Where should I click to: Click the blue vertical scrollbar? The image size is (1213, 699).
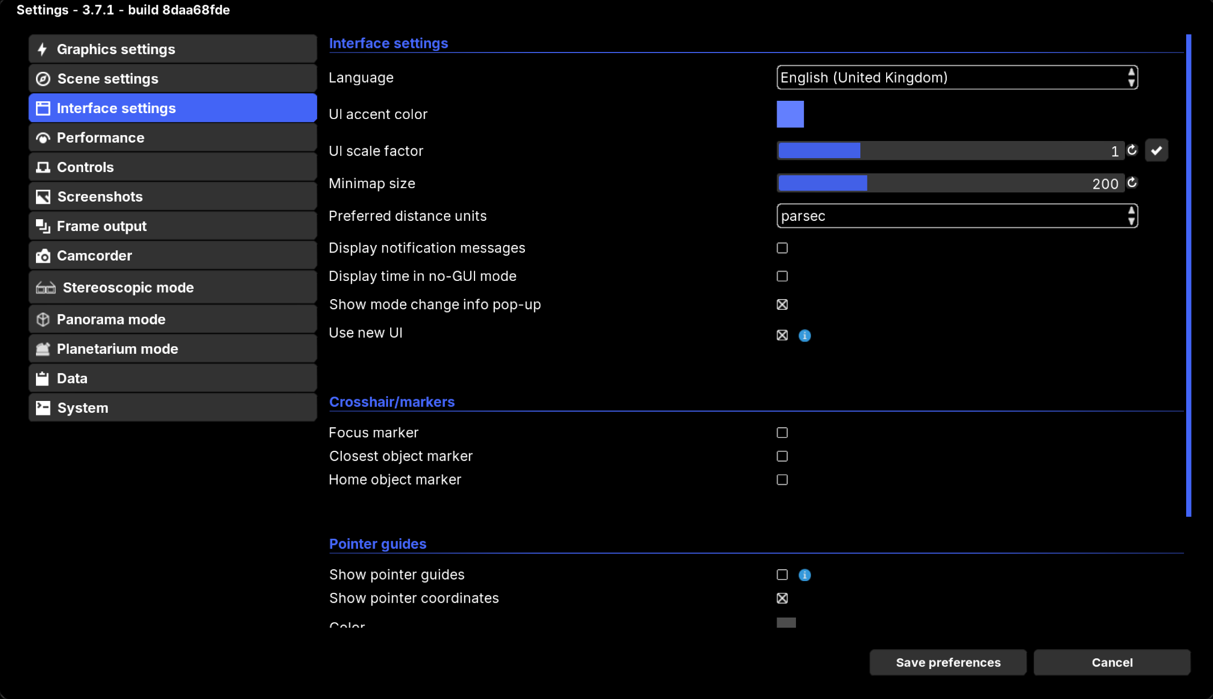1188,276
